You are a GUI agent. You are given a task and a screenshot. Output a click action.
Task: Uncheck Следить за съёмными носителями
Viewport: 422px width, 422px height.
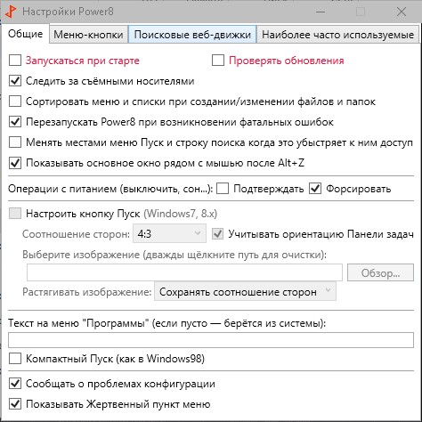[15, 81]
